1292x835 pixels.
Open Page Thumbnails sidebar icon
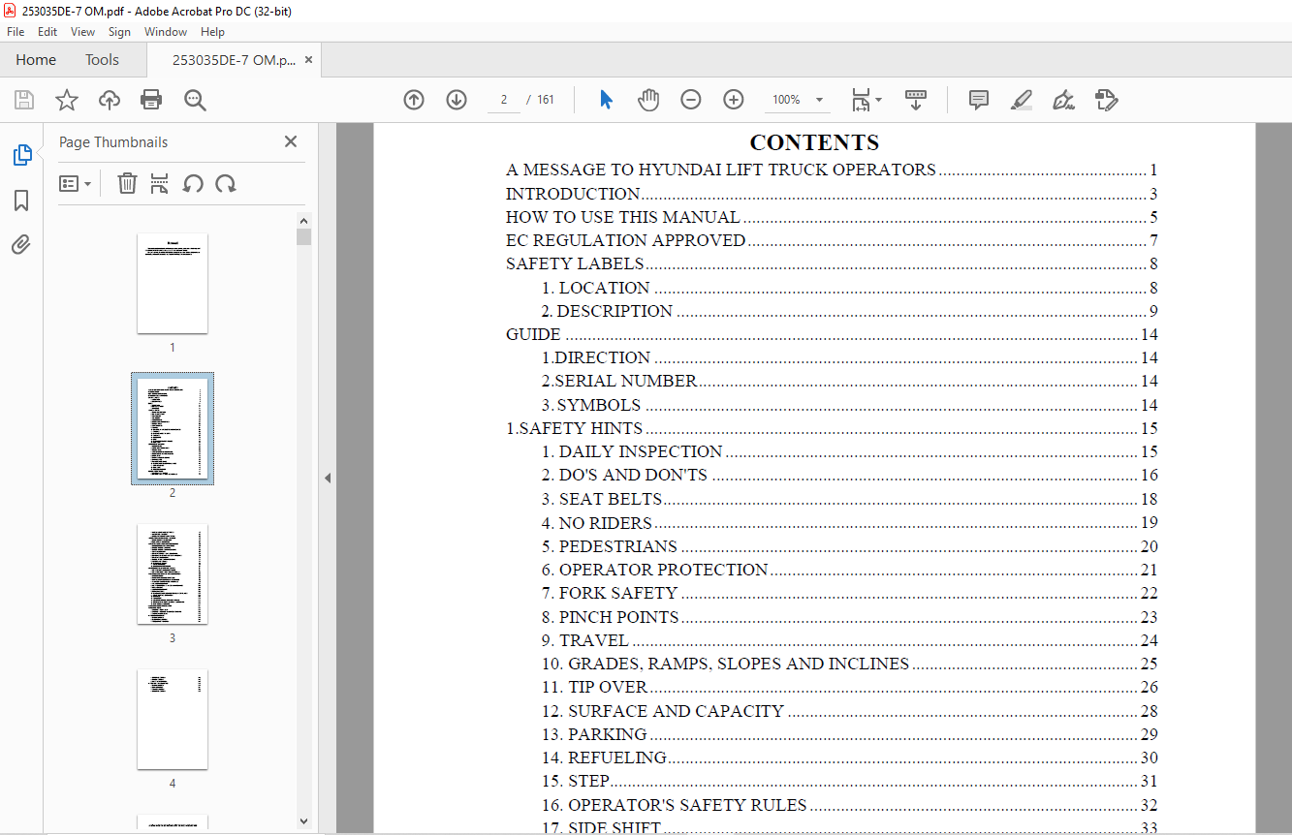pyautogui.click(x=21, y=155)
